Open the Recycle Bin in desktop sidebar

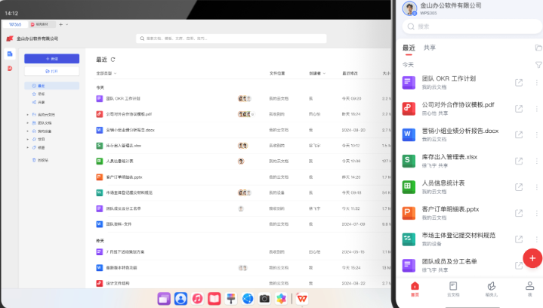(40, 160)
